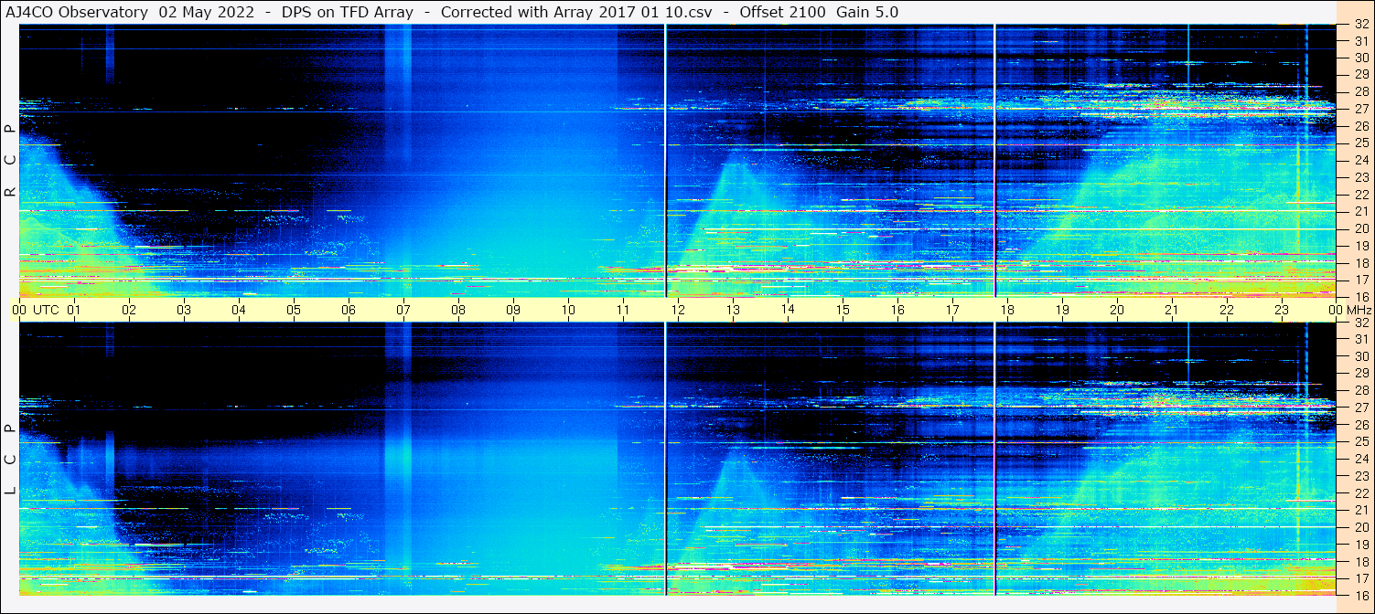This screenshot has height=614, width=1375.
Task: Click the 25 MHz label of RCP panel
Action: tap(1360, 143)
